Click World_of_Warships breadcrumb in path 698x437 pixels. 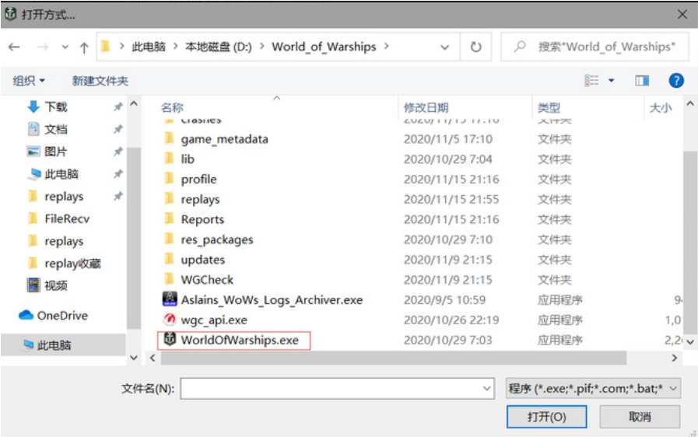[324, 47]
